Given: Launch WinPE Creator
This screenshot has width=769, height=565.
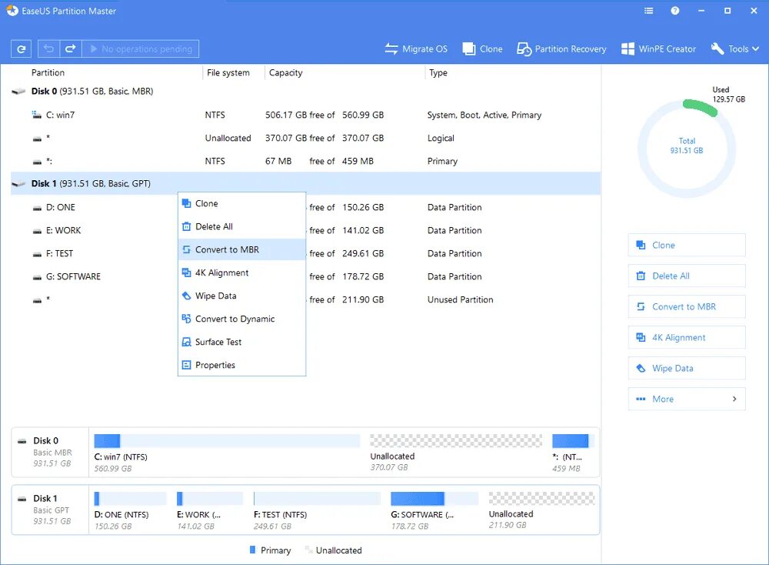Looking at the screenshot, I should pos(659,48).
